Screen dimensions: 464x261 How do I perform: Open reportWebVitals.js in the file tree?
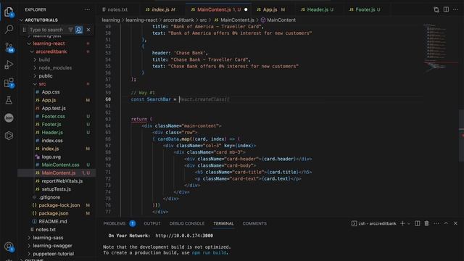pyautogui.click(x=62, y=181)
